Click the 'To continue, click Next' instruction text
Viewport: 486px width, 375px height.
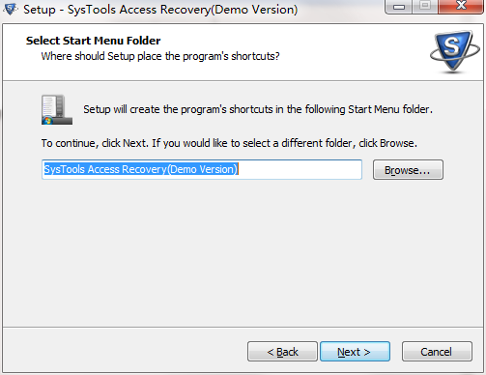[229, 143]
